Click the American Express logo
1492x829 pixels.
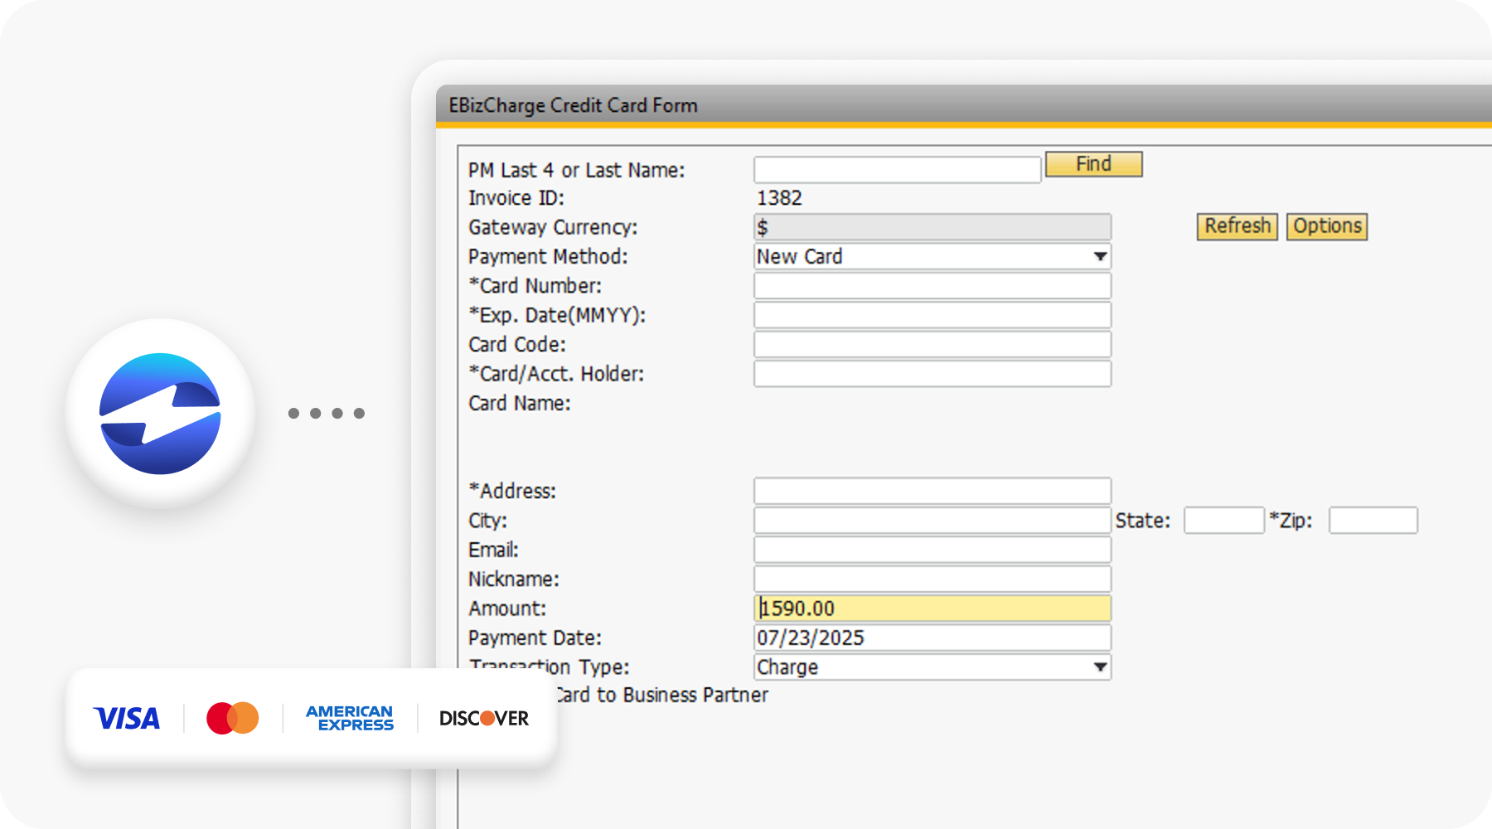click(x=350, y=718)
